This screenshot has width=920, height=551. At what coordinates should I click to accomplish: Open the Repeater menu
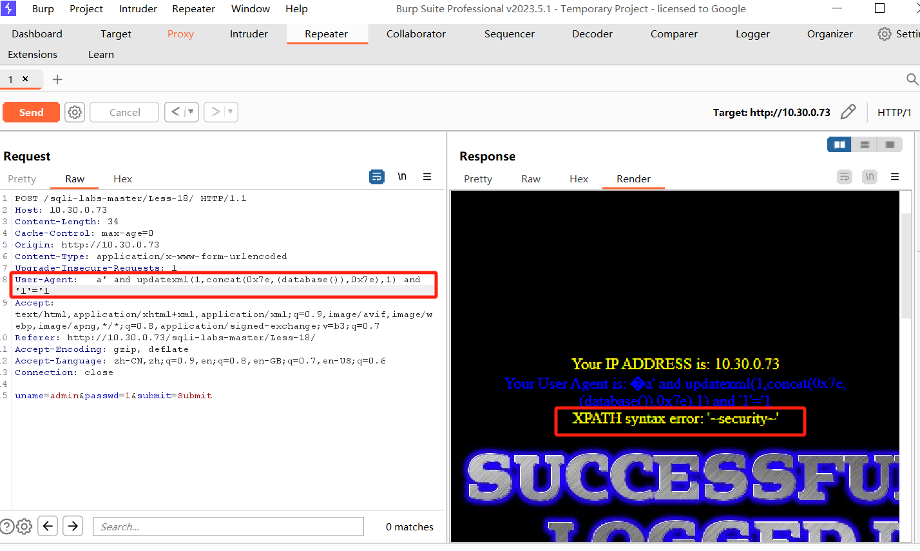point(193,9)
